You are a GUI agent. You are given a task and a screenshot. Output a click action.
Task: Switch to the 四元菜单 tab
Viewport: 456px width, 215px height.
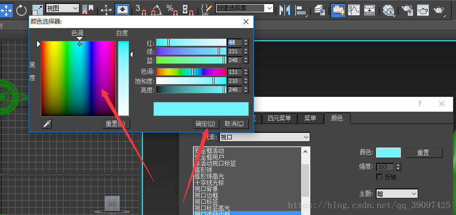279,118
